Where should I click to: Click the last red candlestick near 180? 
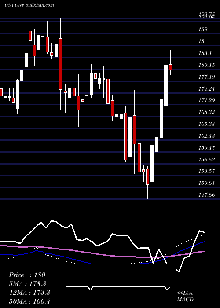[171, 67]
